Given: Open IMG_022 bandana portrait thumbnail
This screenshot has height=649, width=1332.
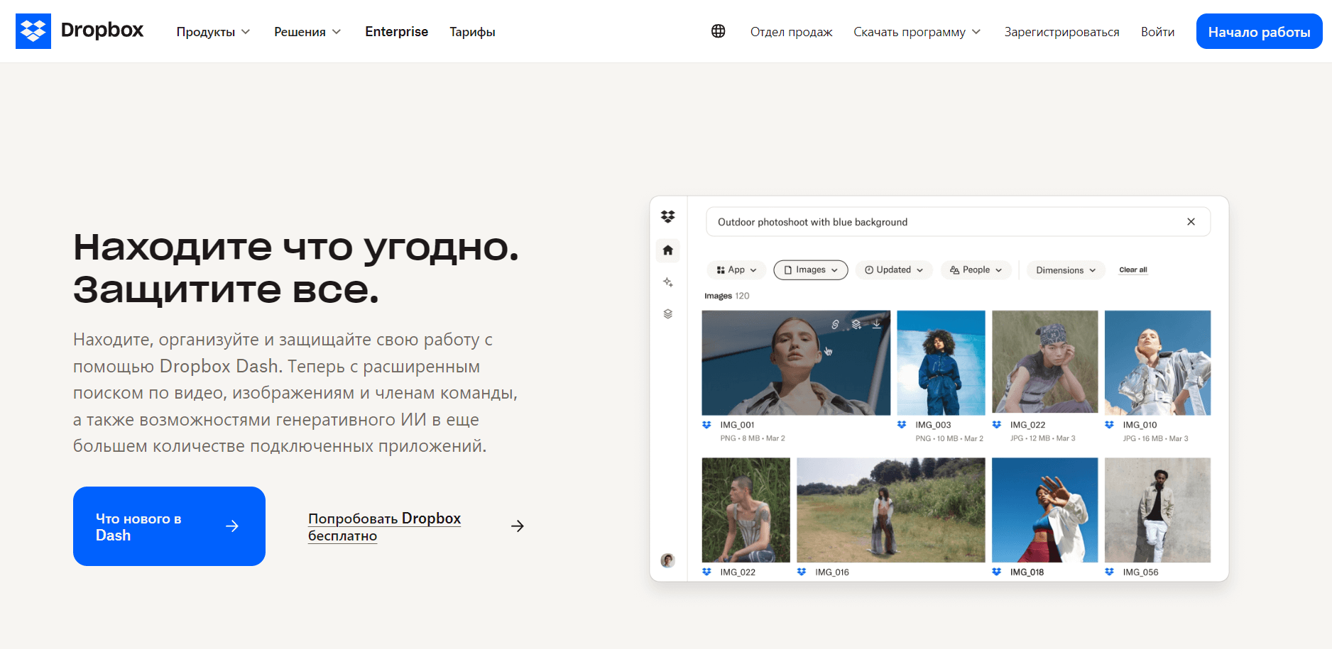Looking at the screenshot, I should coord(1044,362).
